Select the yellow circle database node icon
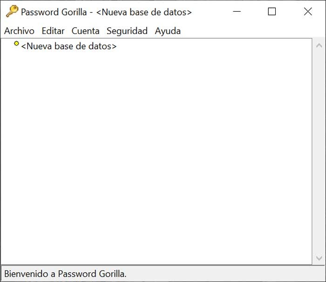This screenshot has height=282, width=326. click(17, 44)
